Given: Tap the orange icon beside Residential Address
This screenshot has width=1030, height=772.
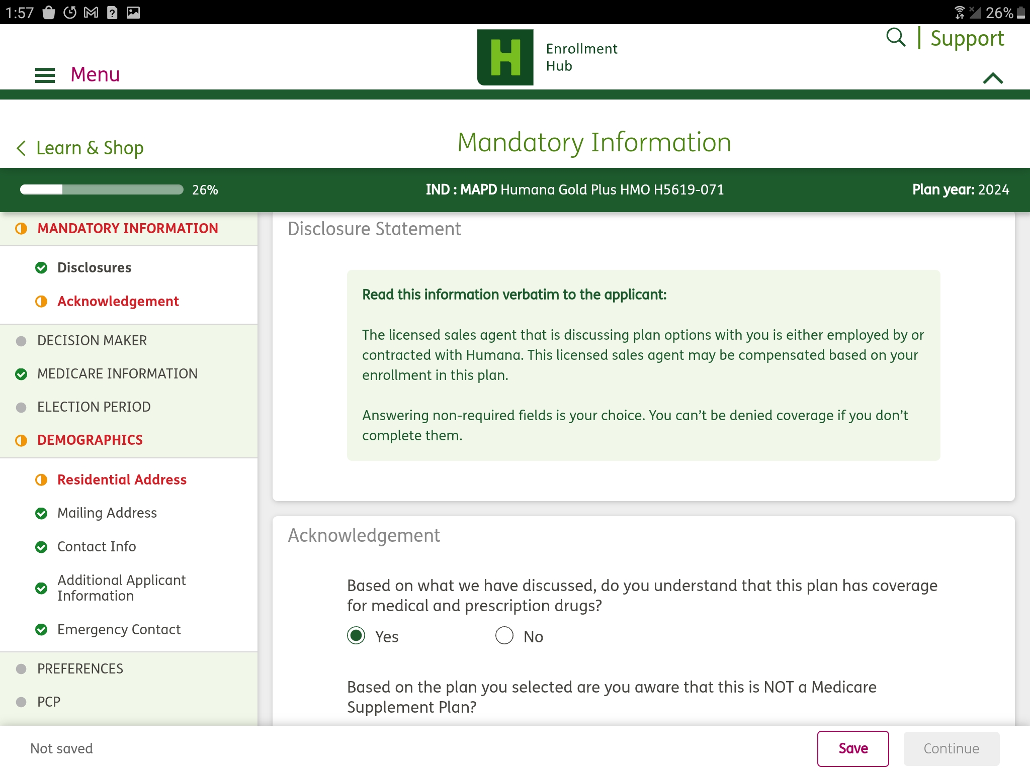Looking at the screenshot, I should point(41,480).
